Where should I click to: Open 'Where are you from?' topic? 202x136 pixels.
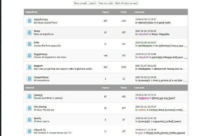point(163,98)
